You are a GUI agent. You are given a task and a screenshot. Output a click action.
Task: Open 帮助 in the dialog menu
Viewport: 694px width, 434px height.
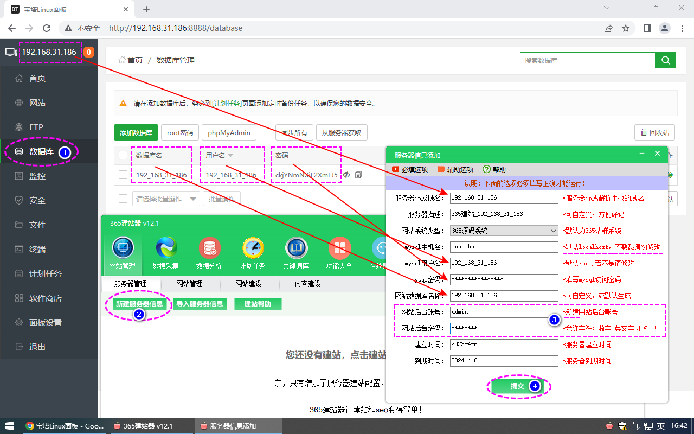click(494, 169)
